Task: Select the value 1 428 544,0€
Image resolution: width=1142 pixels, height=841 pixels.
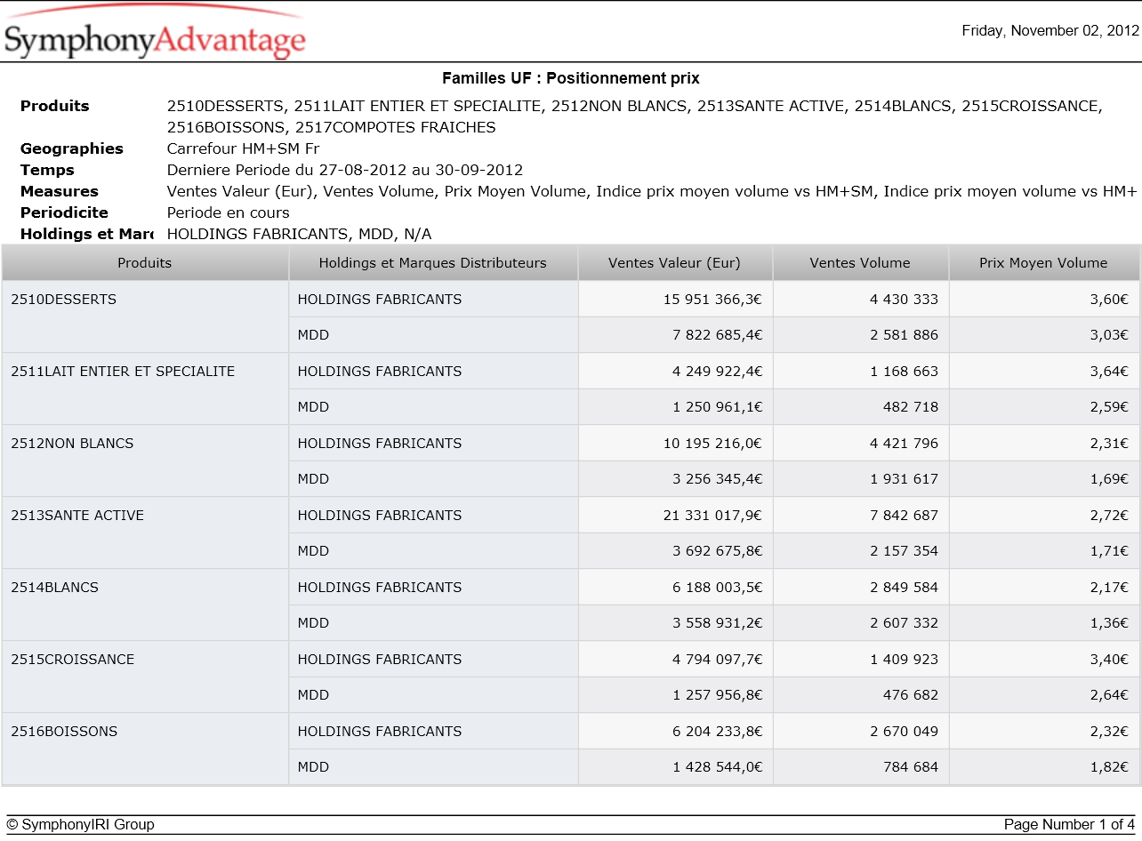Action: pos(717,767)
